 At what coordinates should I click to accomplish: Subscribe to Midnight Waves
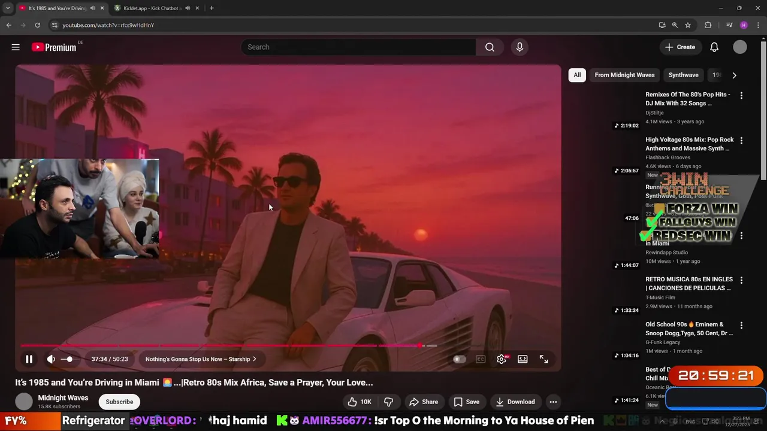119,402
